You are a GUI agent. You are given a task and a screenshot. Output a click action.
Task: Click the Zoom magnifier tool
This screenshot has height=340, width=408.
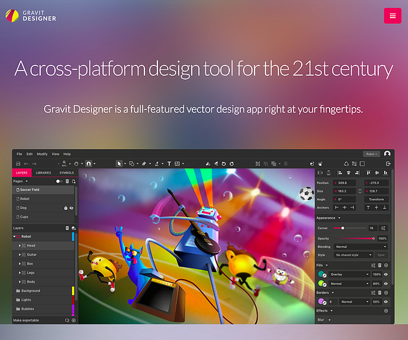(x=64, y=163)
